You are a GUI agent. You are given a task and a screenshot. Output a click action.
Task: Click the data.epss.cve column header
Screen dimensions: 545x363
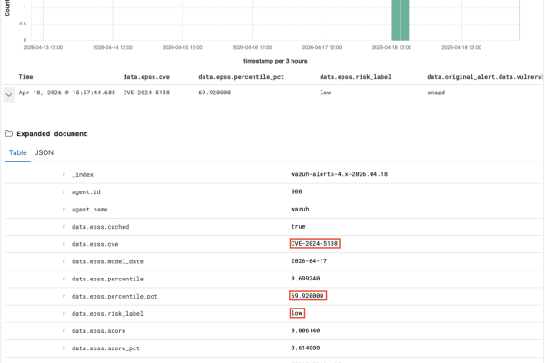[146, 77]
